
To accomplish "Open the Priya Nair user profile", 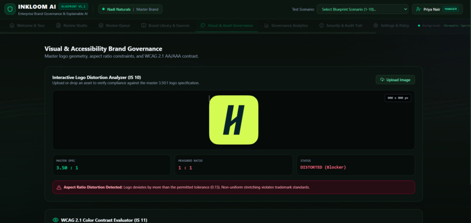I will click(x=437, y=9).
